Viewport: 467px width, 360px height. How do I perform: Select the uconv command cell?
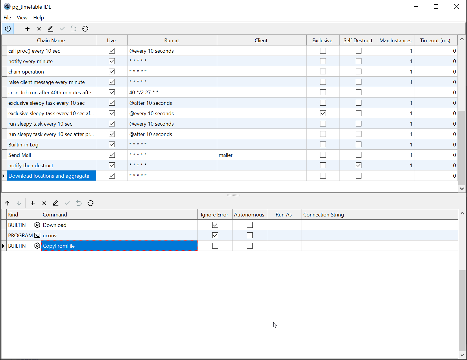[119, 235]
